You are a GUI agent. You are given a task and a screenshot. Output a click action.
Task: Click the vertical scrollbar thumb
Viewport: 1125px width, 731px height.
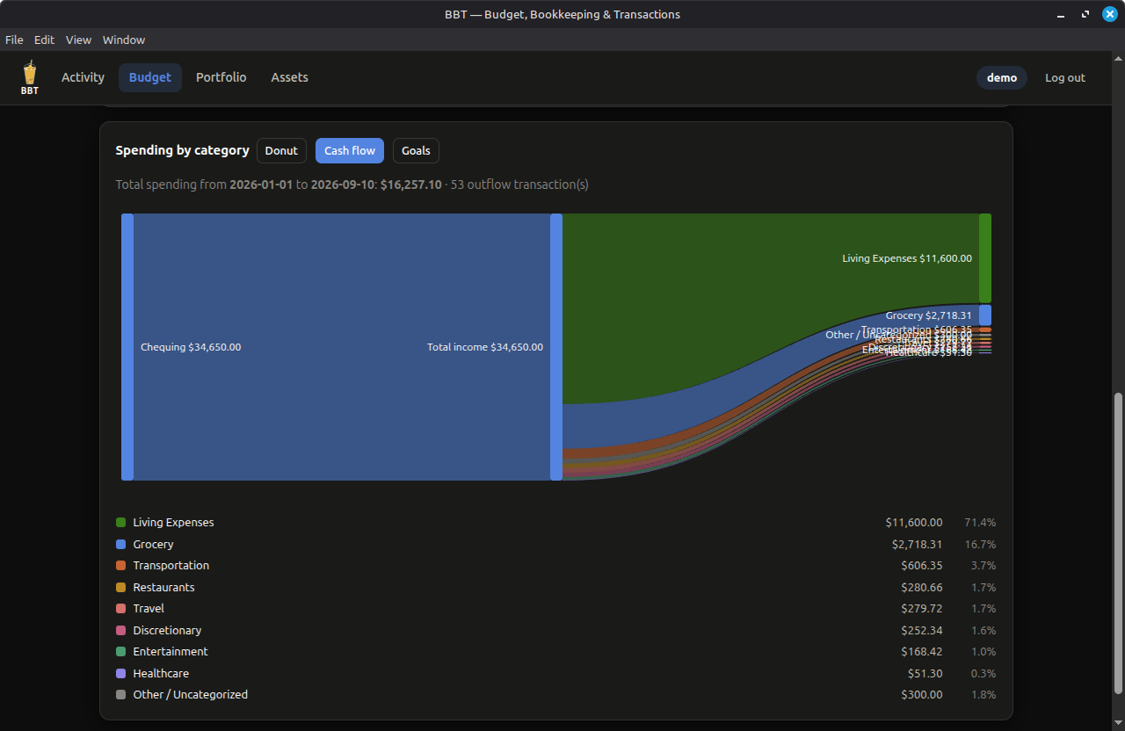click(x=1117, y=543)
